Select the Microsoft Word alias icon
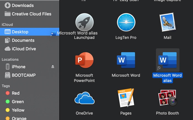The height and width of the screenshot is (120, 193). [x=167, y=60]
